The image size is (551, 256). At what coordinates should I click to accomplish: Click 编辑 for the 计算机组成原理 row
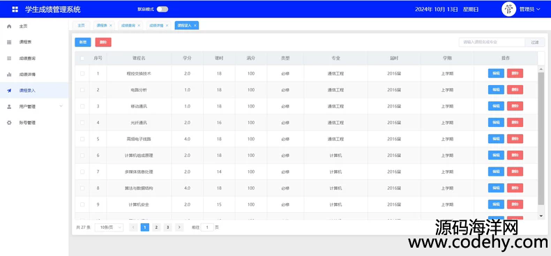point(496,155)
